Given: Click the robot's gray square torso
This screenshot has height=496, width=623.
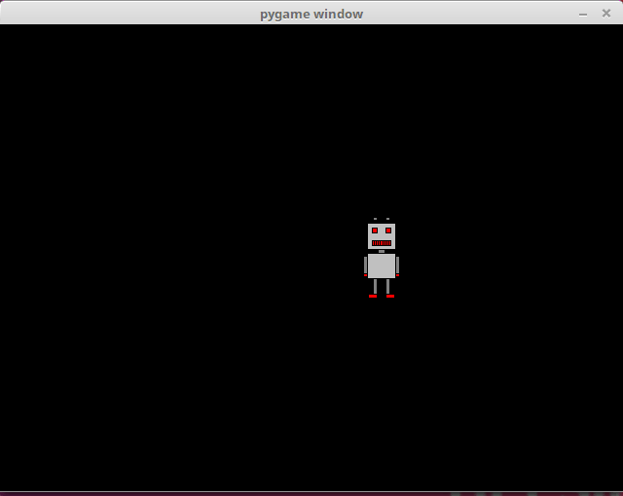Looking at the screenshot, I should [x=382, y=266].
